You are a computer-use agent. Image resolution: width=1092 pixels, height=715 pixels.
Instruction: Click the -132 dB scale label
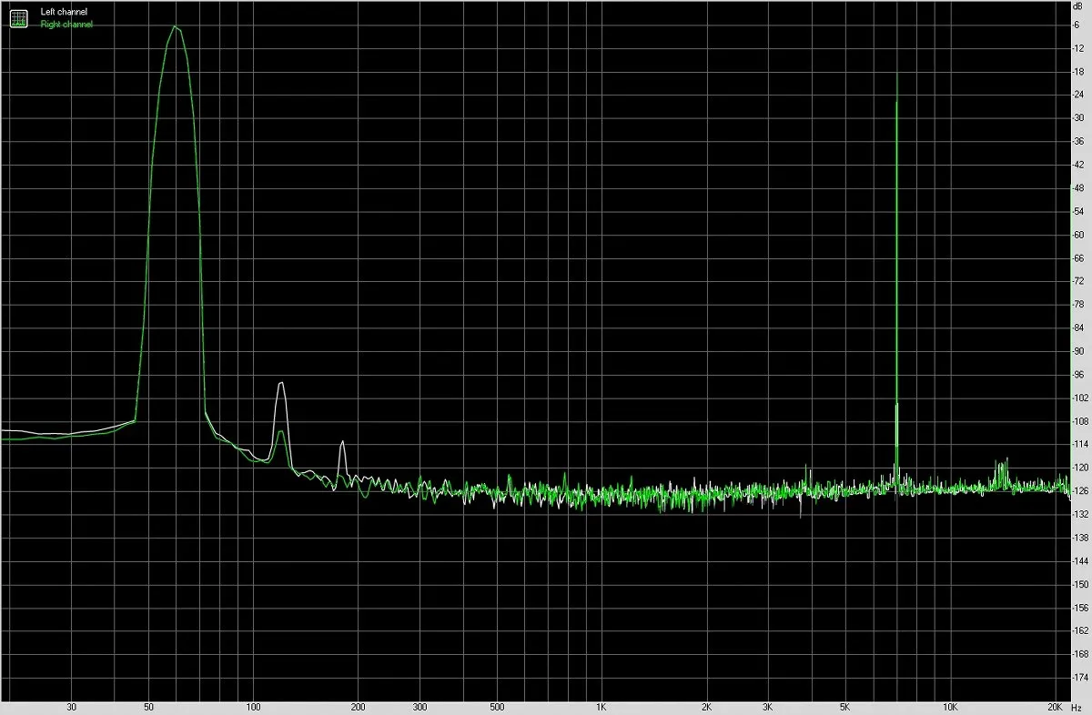pyautogui.click(x=1079, y=514)
